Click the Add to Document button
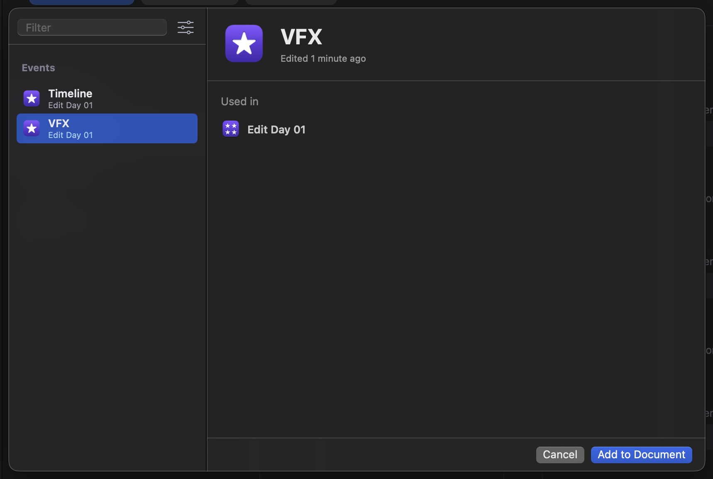This screenshot has width=713, height=479. [x=641, y=455]
